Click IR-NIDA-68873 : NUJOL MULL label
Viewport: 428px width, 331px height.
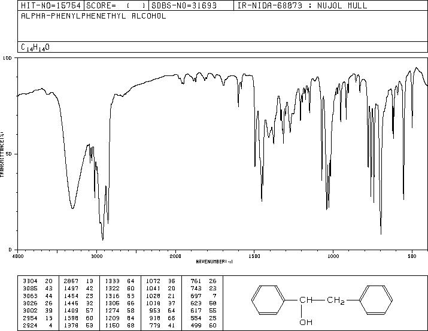(x=302, y=5)
